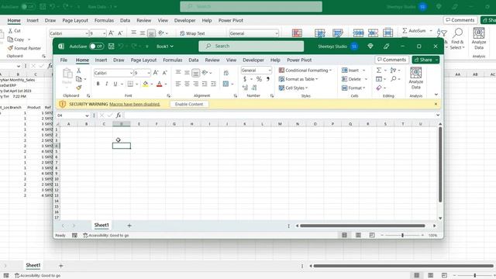Switch to Page Layout view in Book1

click(358, 235)
